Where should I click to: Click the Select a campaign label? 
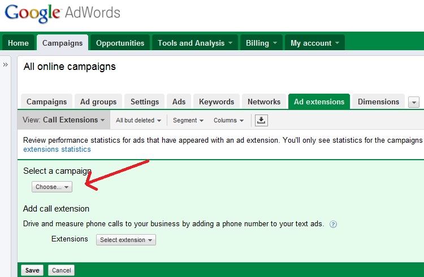pos(57,171)
